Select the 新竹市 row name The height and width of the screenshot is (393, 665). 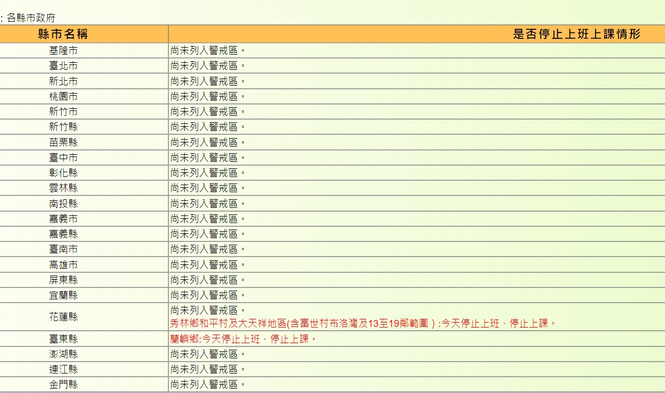[63, 112]
